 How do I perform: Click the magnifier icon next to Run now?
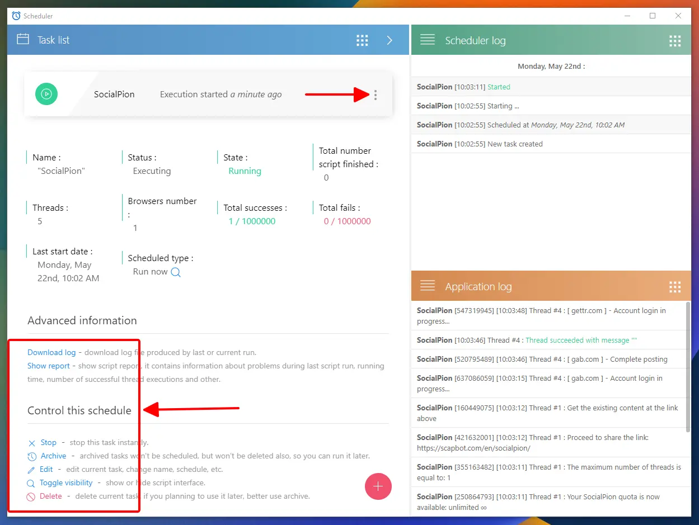176,272
